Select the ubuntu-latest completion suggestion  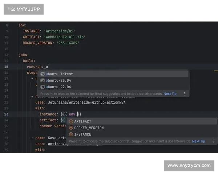point(60,74)
